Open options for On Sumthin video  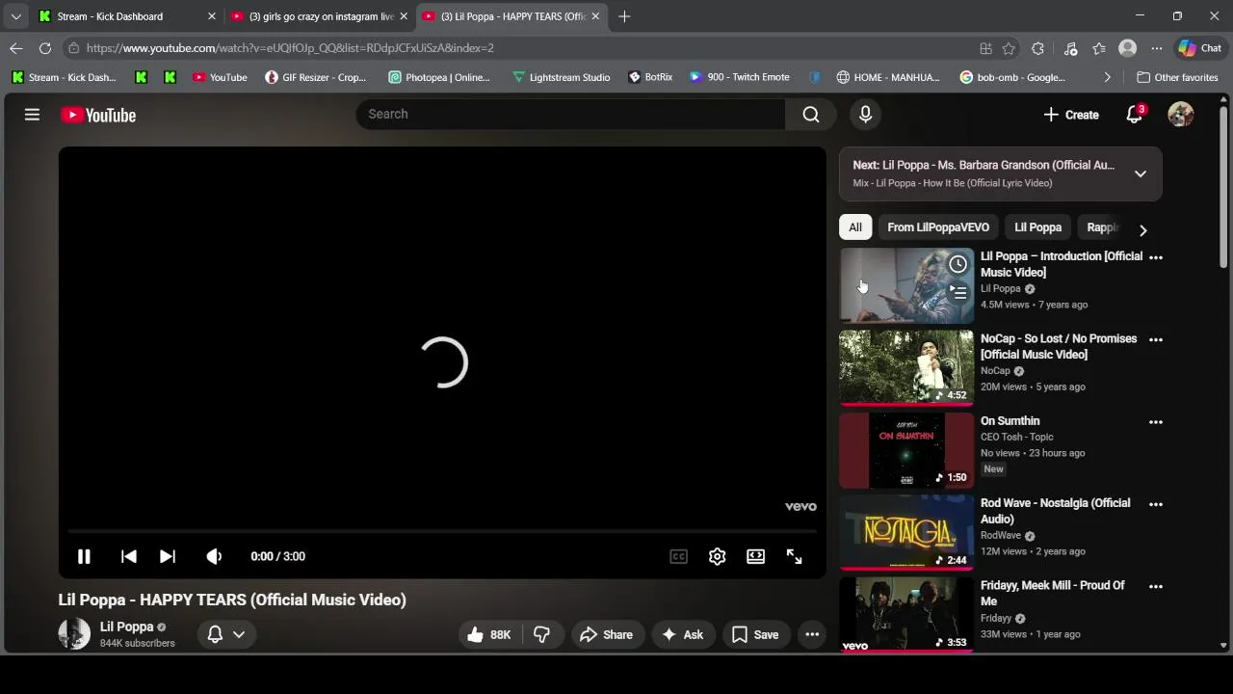(1156, 421)
